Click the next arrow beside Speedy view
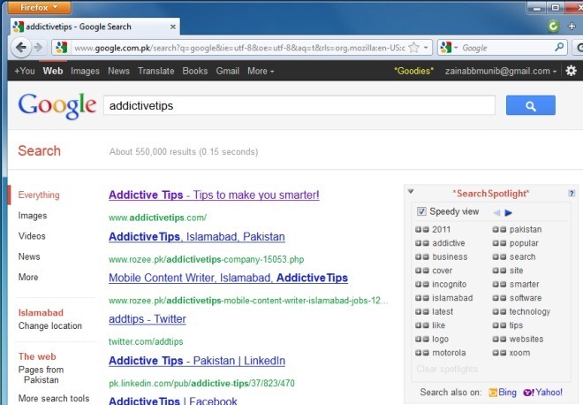 click(508, 212)
